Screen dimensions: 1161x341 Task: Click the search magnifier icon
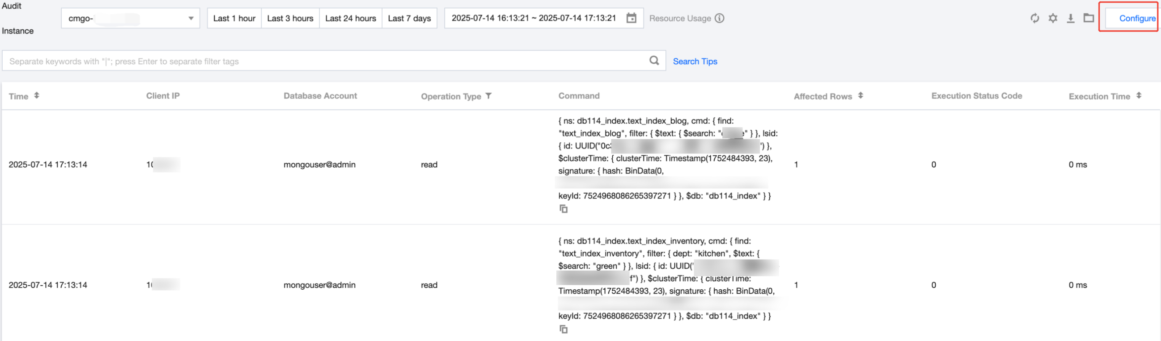pyautogui.click(x=654, y=61)
